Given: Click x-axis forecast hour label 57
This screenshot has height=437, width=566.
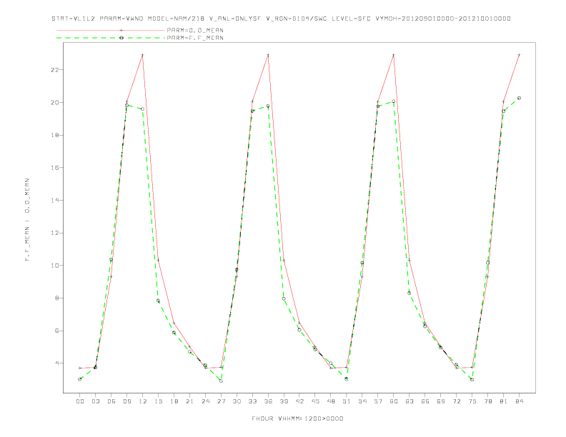Looking at the screenshot, I should click(x=378, y=401).
